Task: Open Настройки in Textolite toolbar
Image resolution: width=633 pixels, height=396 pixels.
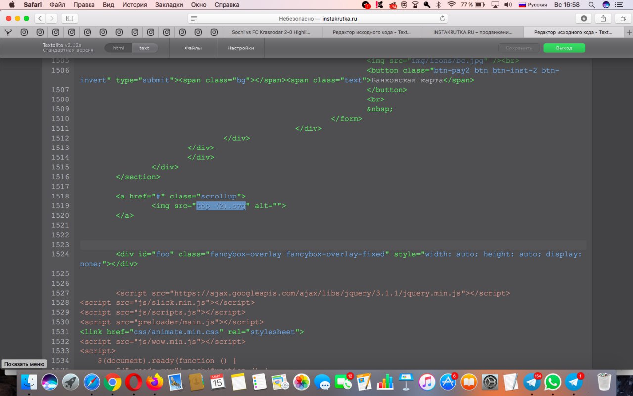Action: point(241,48)
